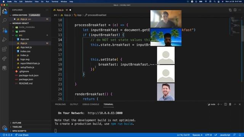244x137 pixels.
Task: Open the Terminal menu
Action: [55, 2]
